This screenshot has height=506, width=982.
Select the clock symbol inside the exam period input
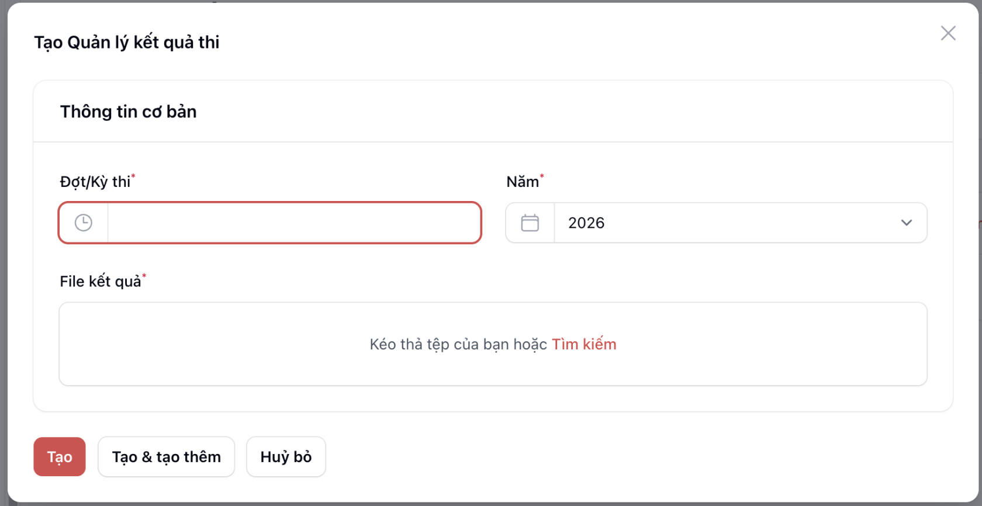pos(82,223)
